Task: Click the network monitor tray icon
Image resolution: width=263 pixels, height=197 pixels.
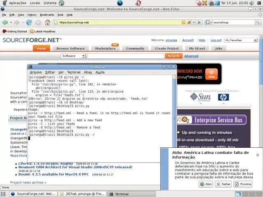Action: click(x=217, y=3)
